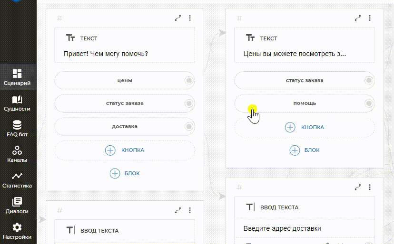Select the статус заказа button in greeting block
This screenshot has height=244, width=394.
click(x=125, y=103)
